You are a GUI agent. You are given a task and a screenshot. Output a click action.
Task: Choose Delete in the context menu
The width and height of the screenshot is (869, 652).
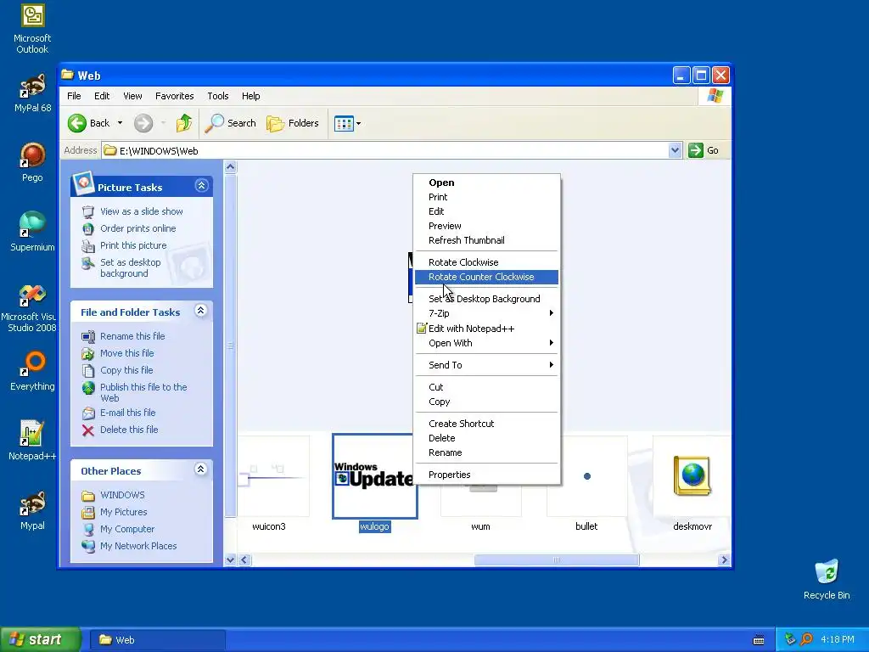pyautogui.click(x=486, y=438)
